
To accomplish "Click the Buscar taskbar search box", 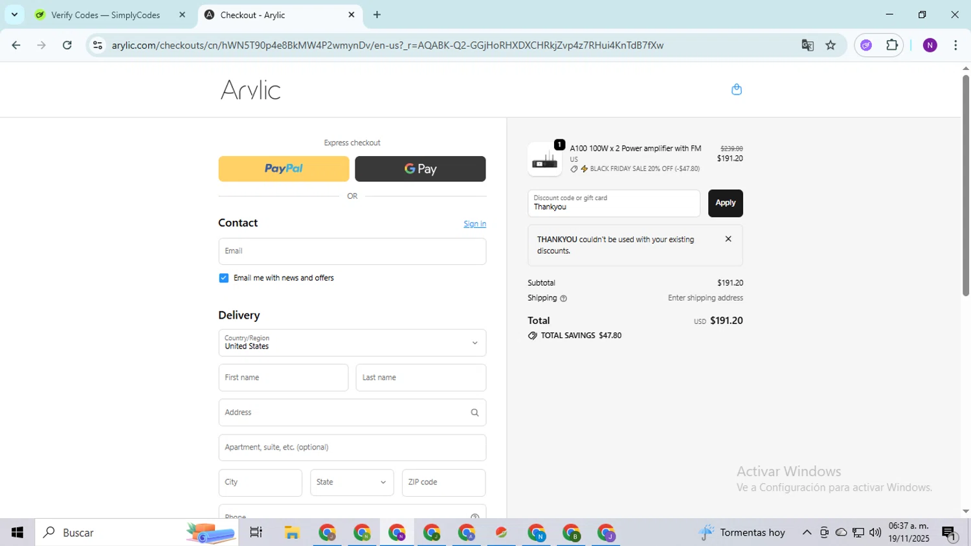I will (x=137, y=532).
